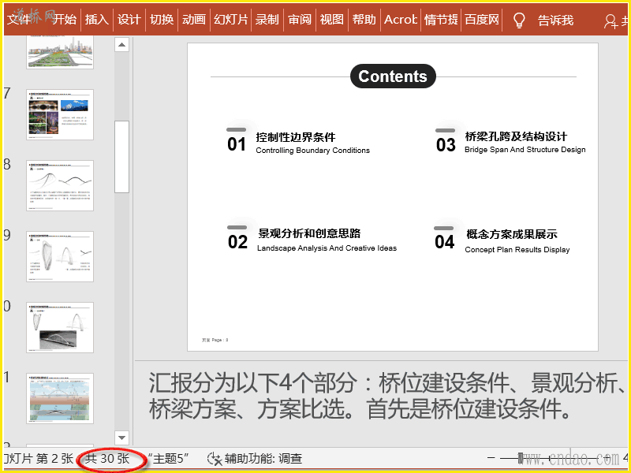Click into the speaker notes text
Viewport: 631px width, 473px height.
pyautogui.click(x=386, y=397)
